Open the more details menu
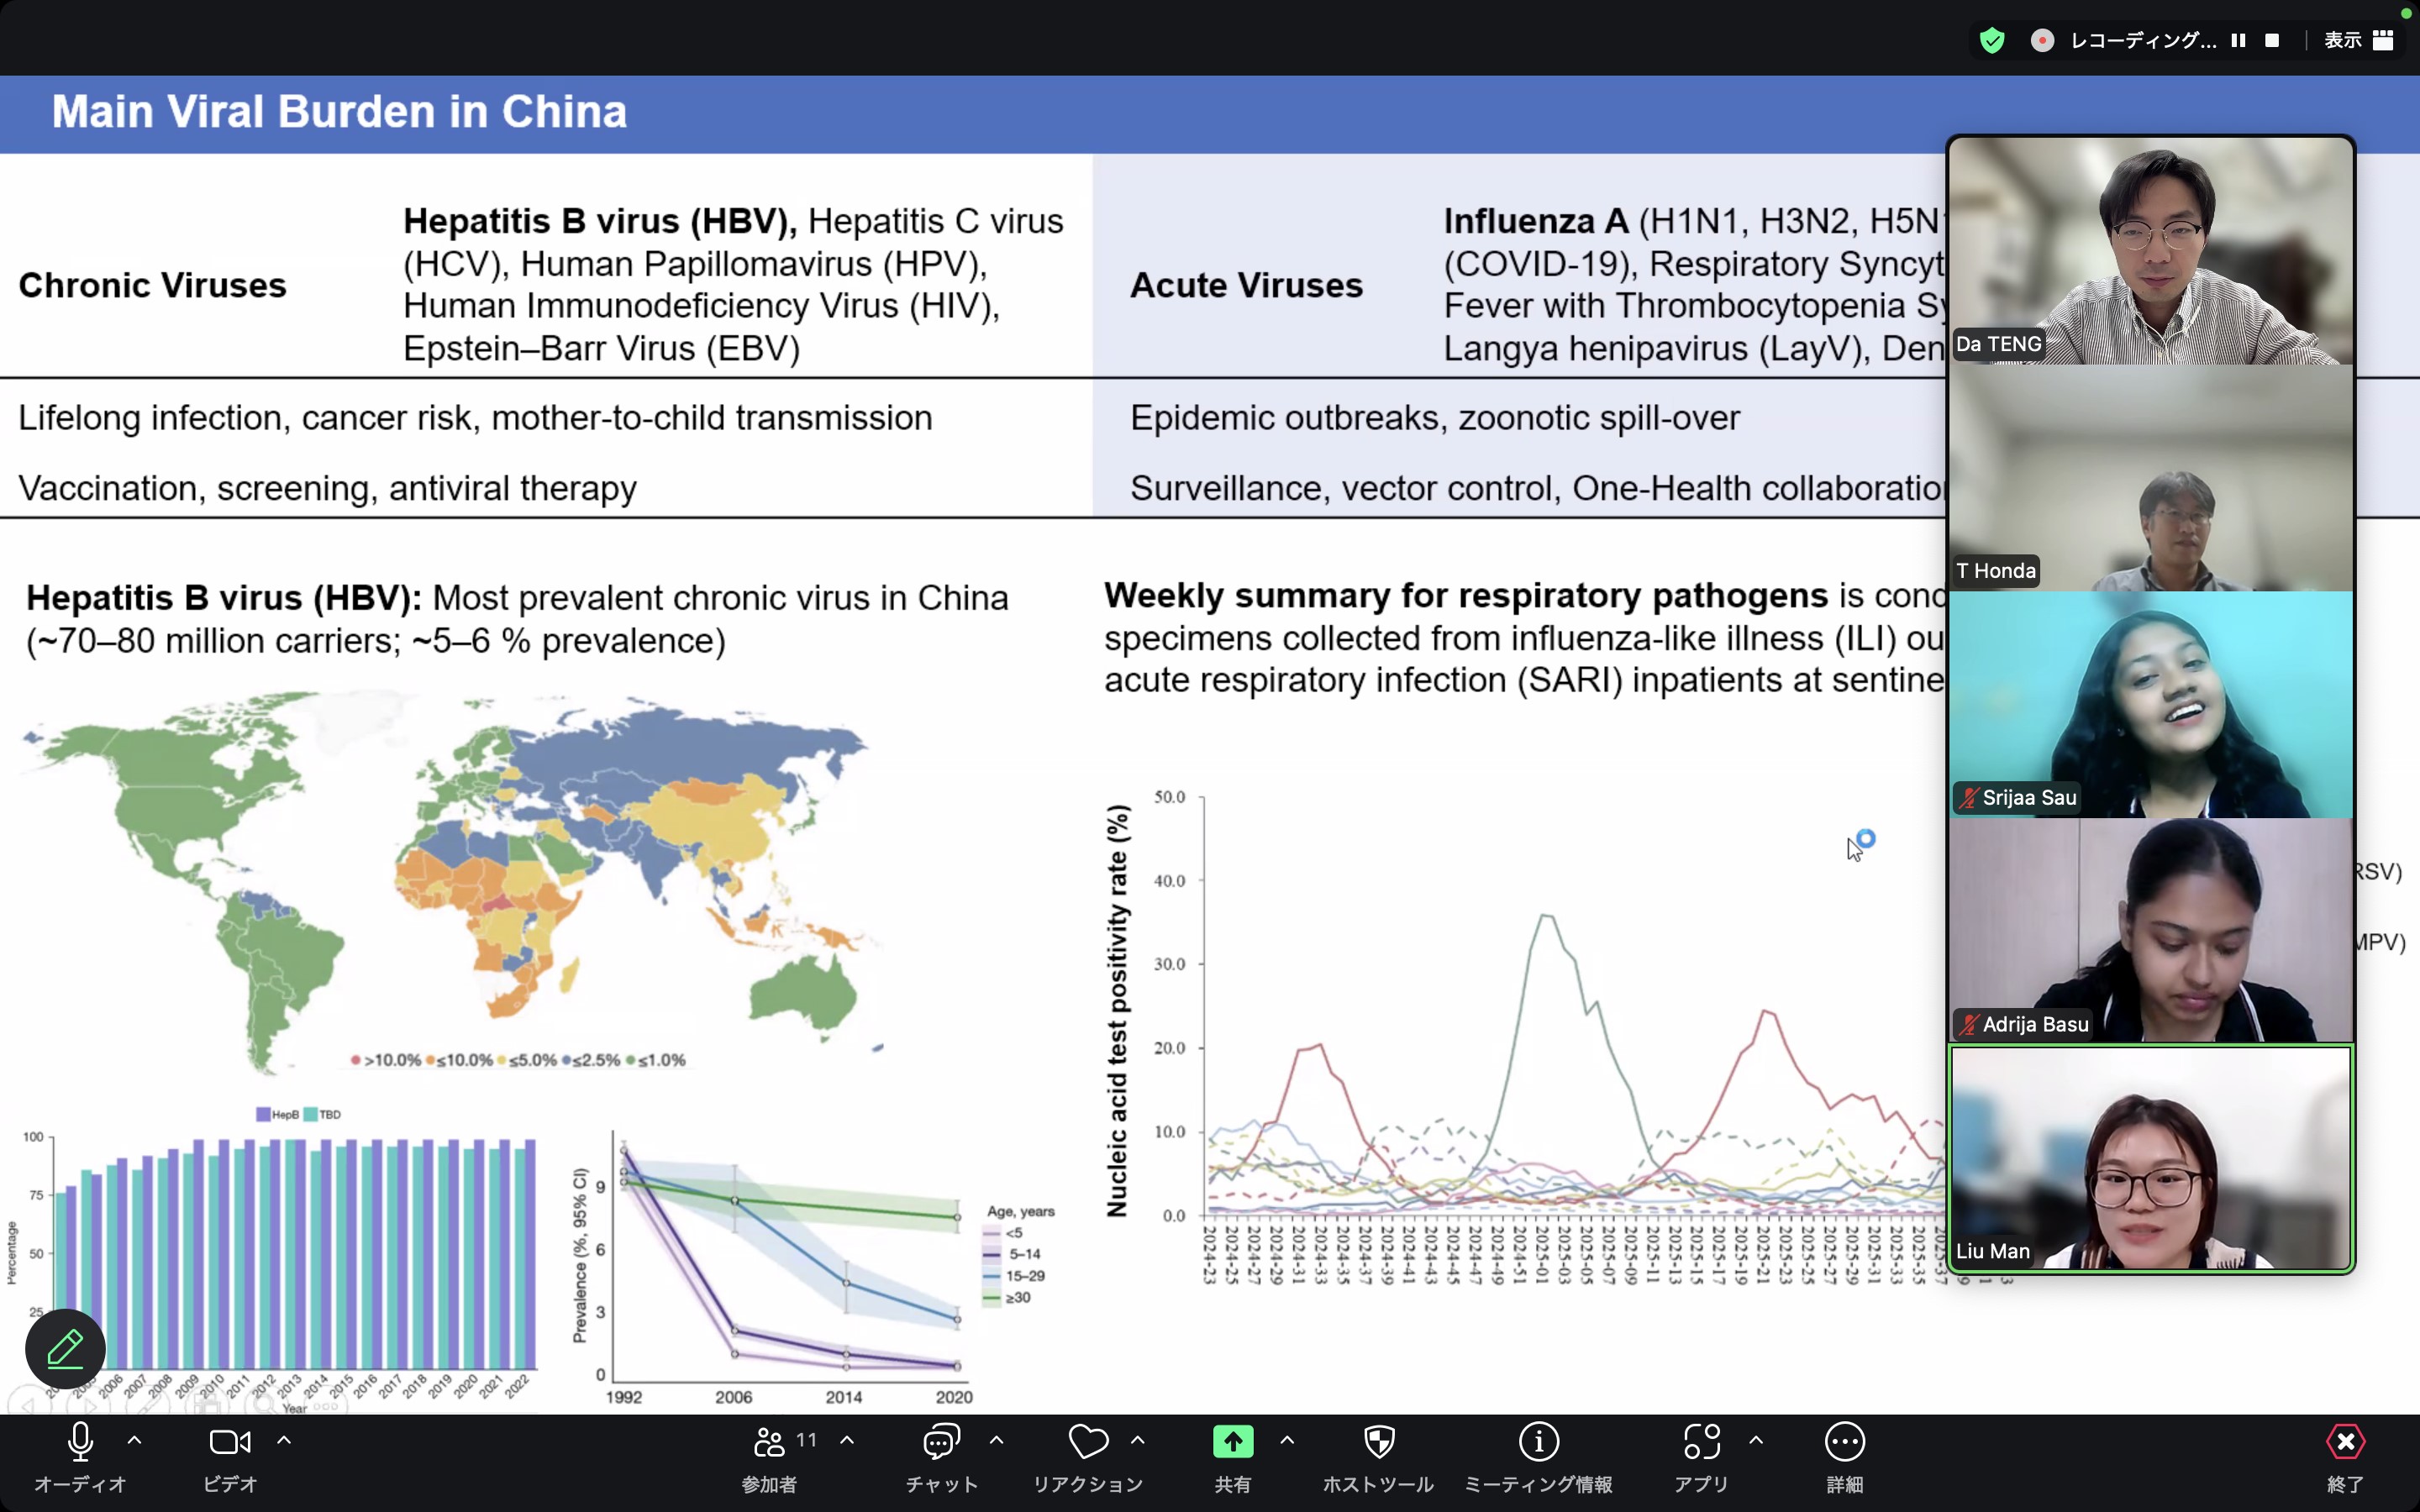 click(x=1844, y=1441)
